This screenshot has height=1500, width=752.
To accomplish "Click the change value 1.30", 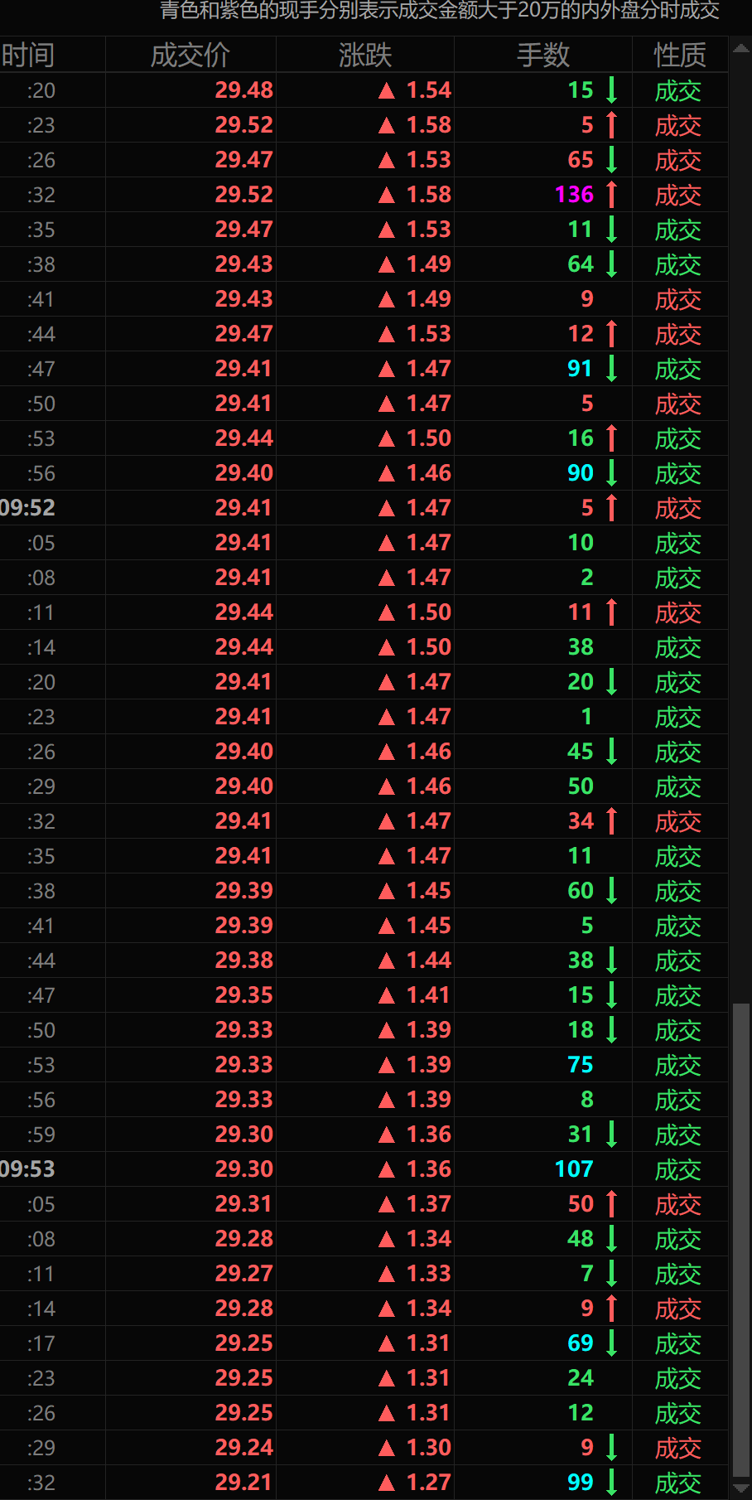I will pyautogui.click(x=429, y=1448).
